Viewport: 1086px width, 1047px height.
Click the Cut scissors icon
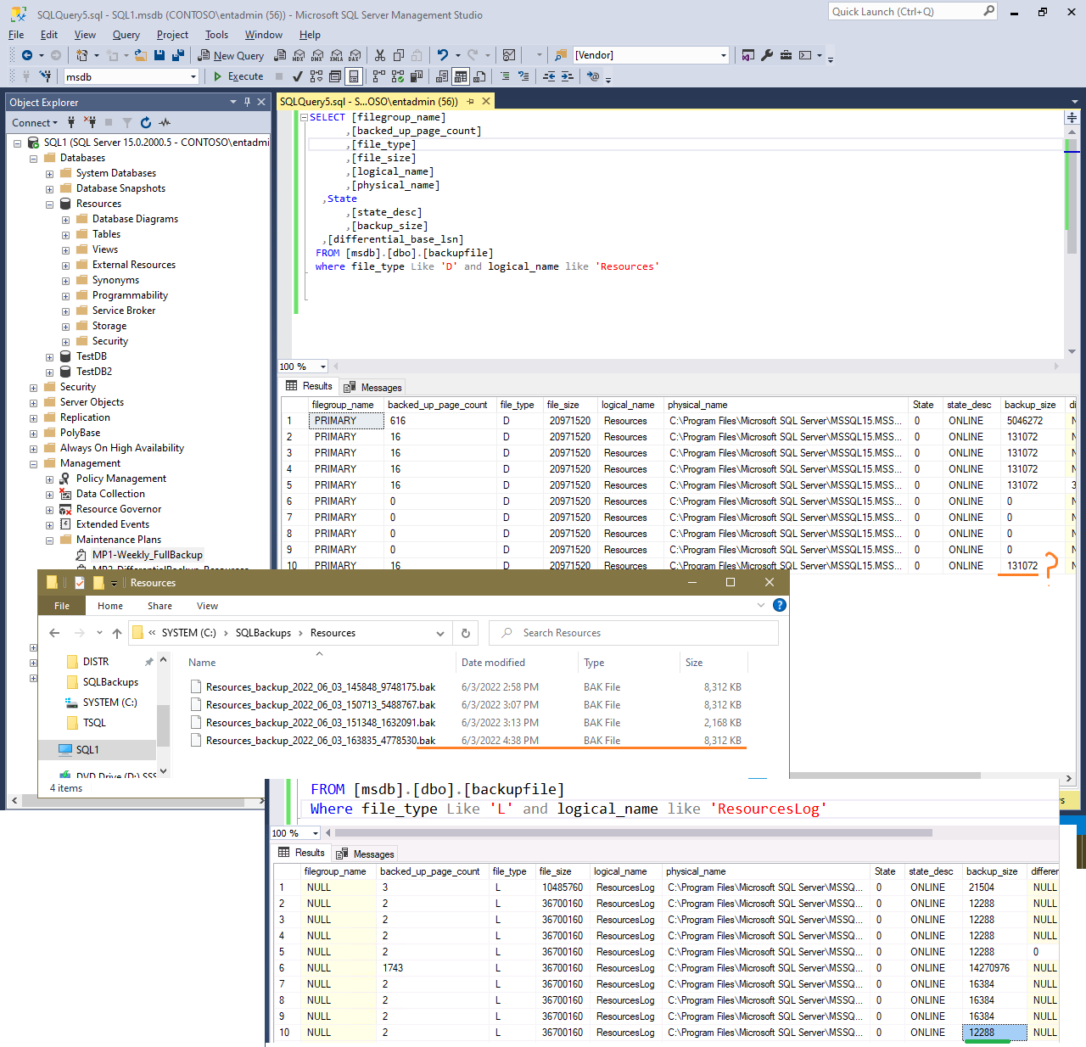(x=379, y=55)
